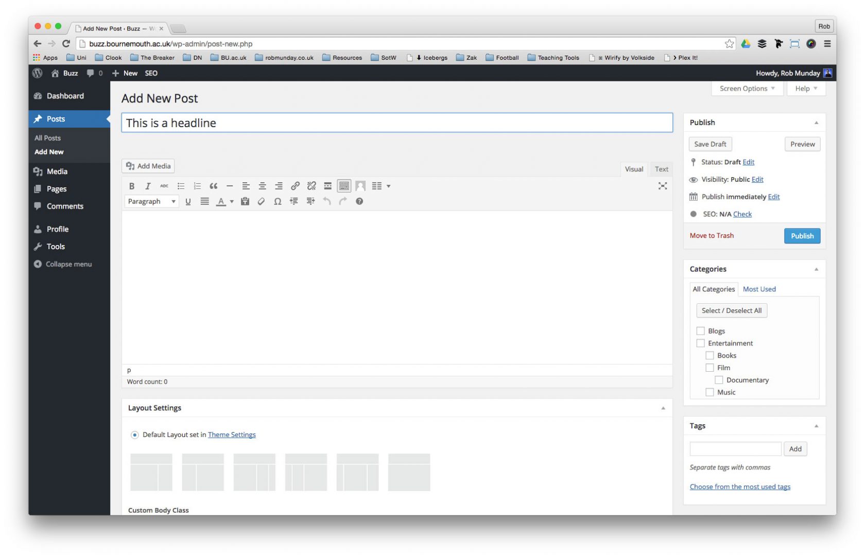The image size is (865, 556).
Task: Expand the Screen Options panel
Action: tap(747, 89)
